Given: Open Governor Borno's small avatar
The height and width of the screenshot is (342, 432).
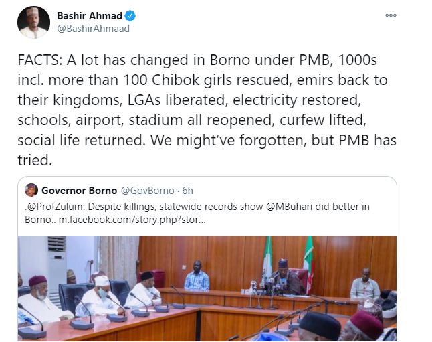Looking at the screenshot, I should pos(31,190).
